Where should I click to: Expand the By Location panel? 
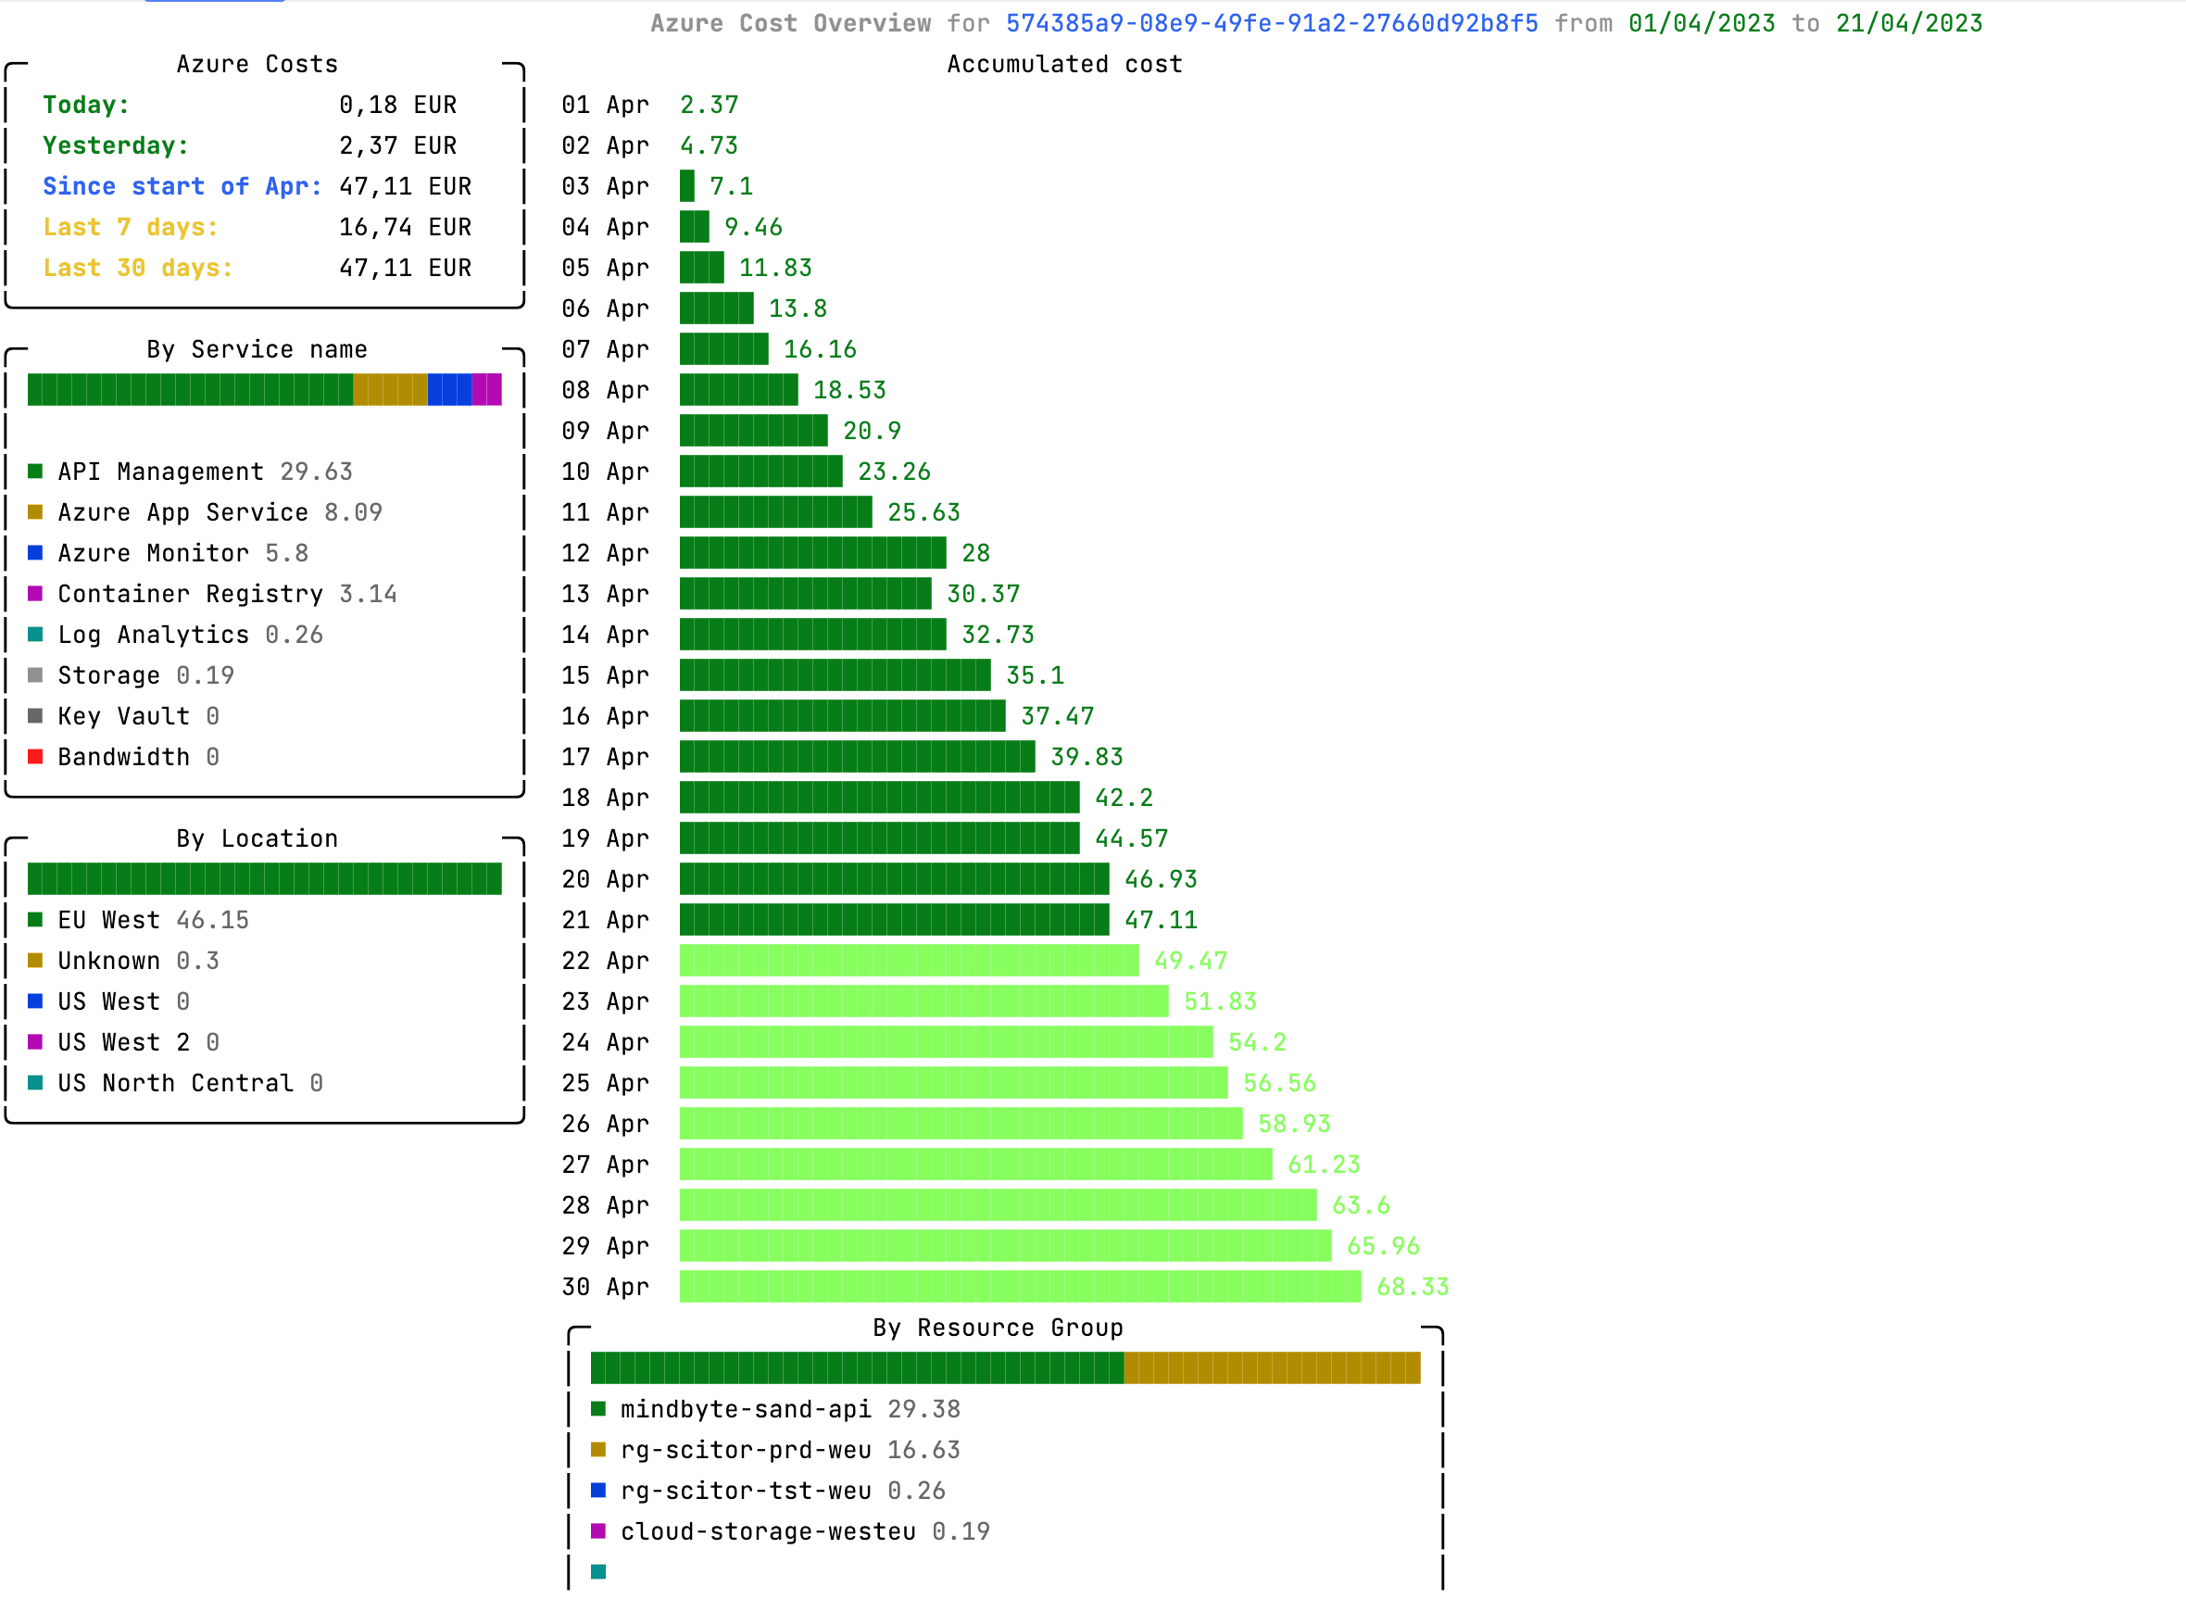257,837
